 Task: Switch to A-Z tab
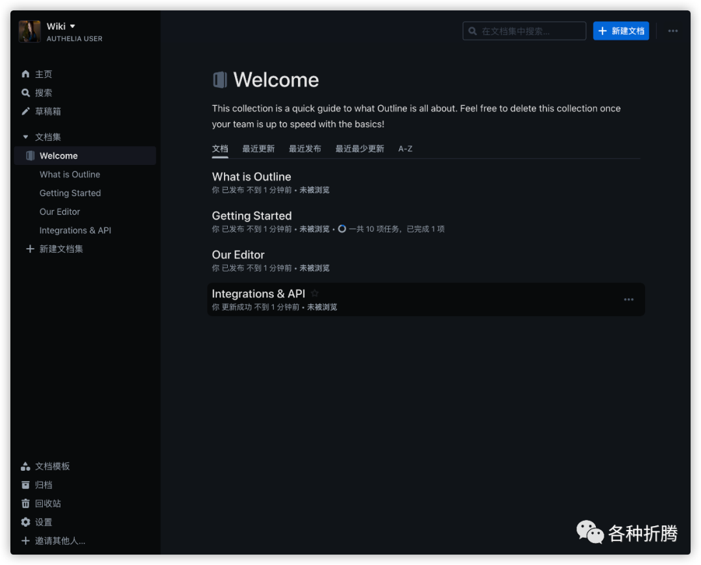(x=405, y=149)
